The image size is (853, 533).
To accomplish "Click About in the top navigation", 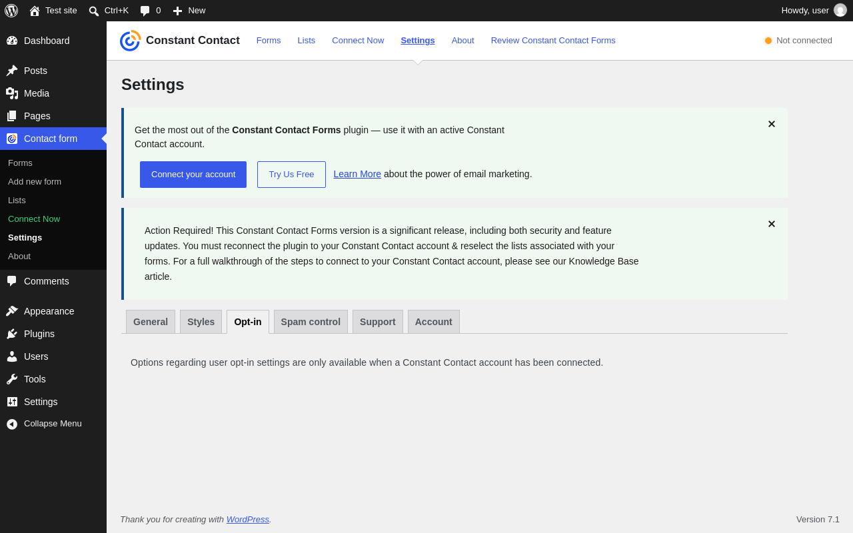I will [463, 40].
